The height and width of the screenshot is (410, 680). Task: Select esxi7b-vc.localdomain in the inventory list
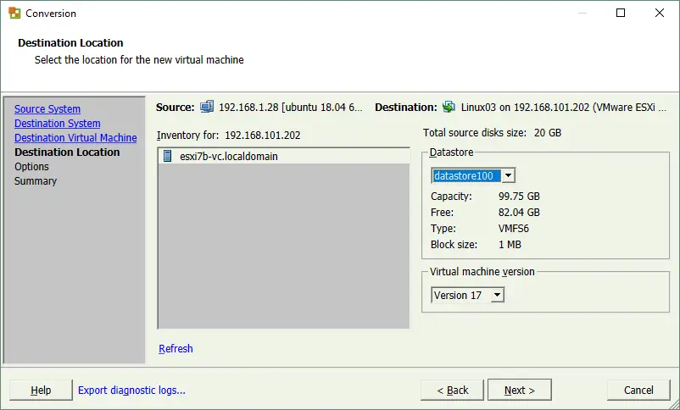[x=284, y=156]
